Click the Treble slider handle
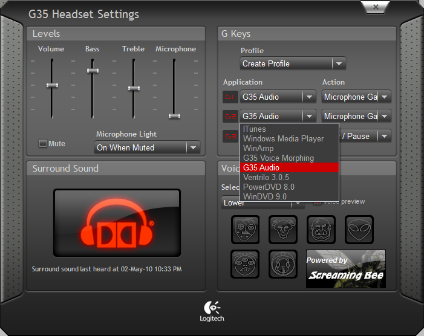Viewport: 424px width, 336px height. (x=134, y=88)
